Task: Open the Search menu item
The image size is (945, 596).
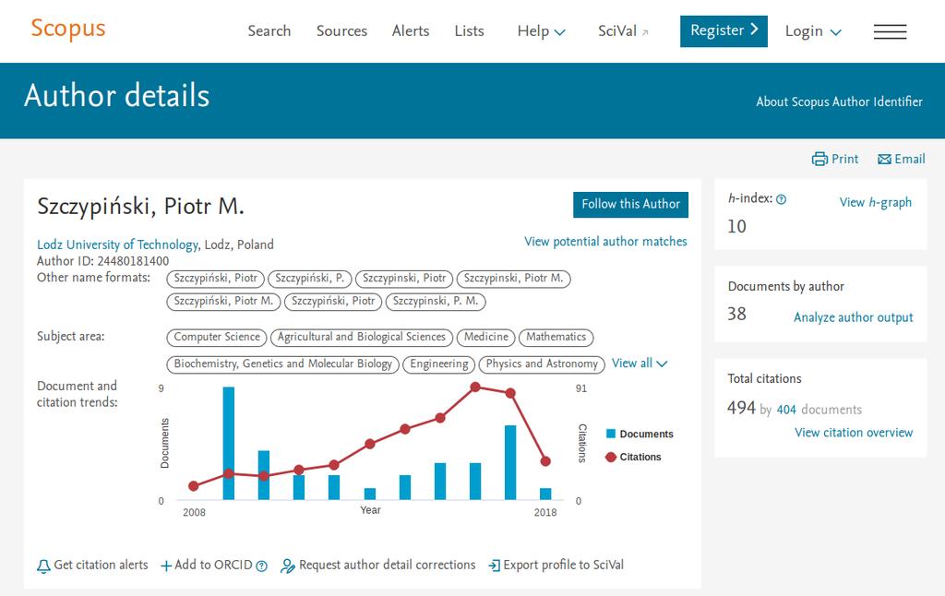Action: 269,30
